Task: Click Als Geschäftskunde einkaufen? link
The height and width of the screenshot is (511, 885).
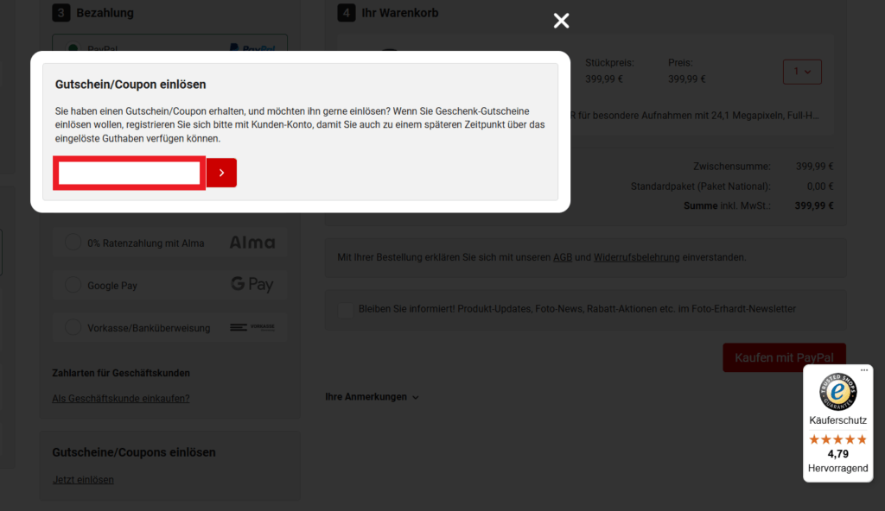Action: coord(121,398)
